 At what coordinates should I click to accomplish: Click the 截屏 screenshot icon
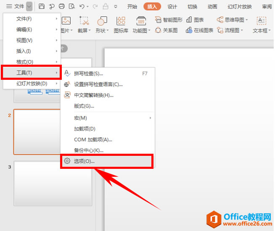84,21
